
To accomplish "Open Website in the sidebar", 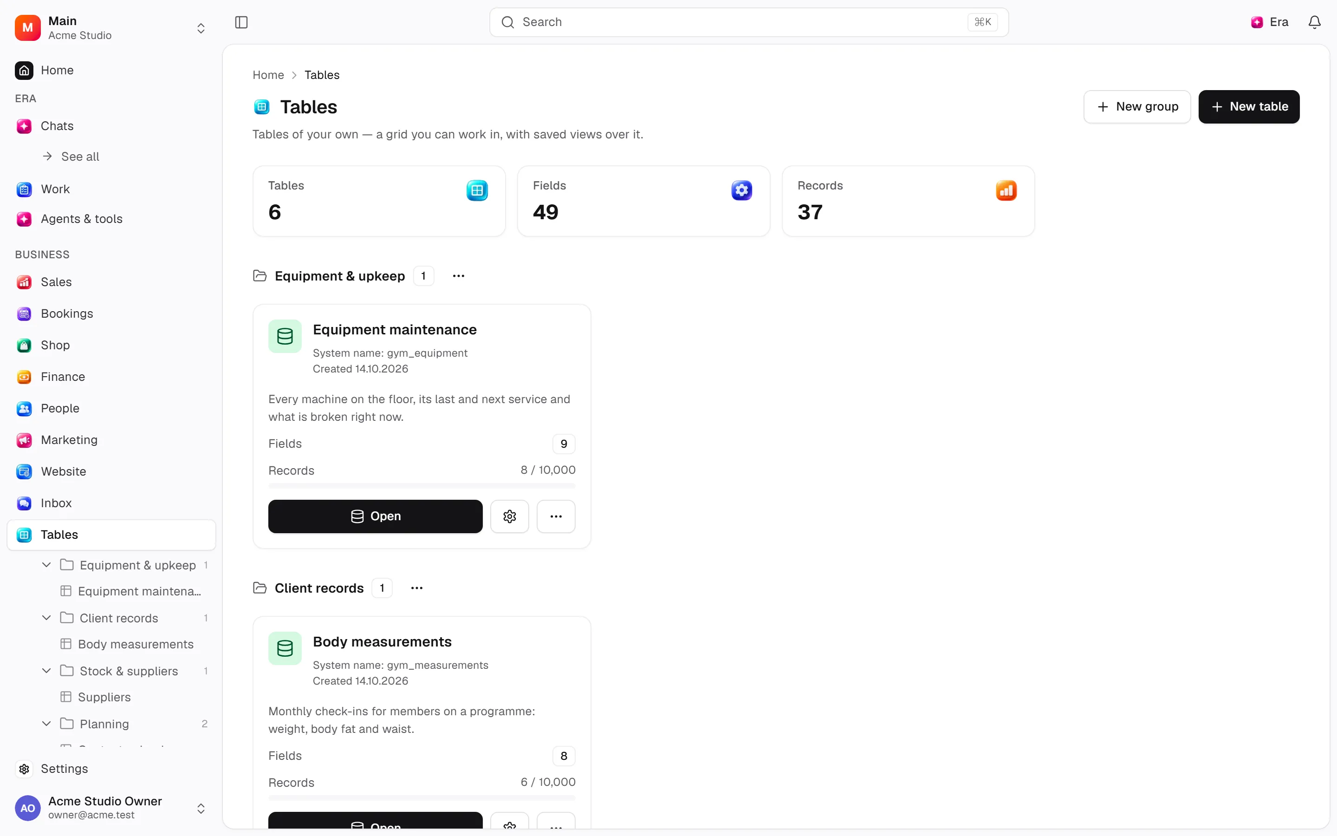I will (x=111, y=471).
